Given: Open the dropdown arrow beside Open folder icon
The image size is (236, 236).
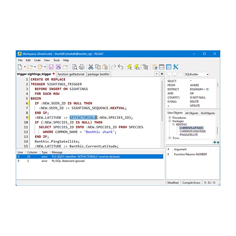Looking at the screenshot, I should (35, 67).
